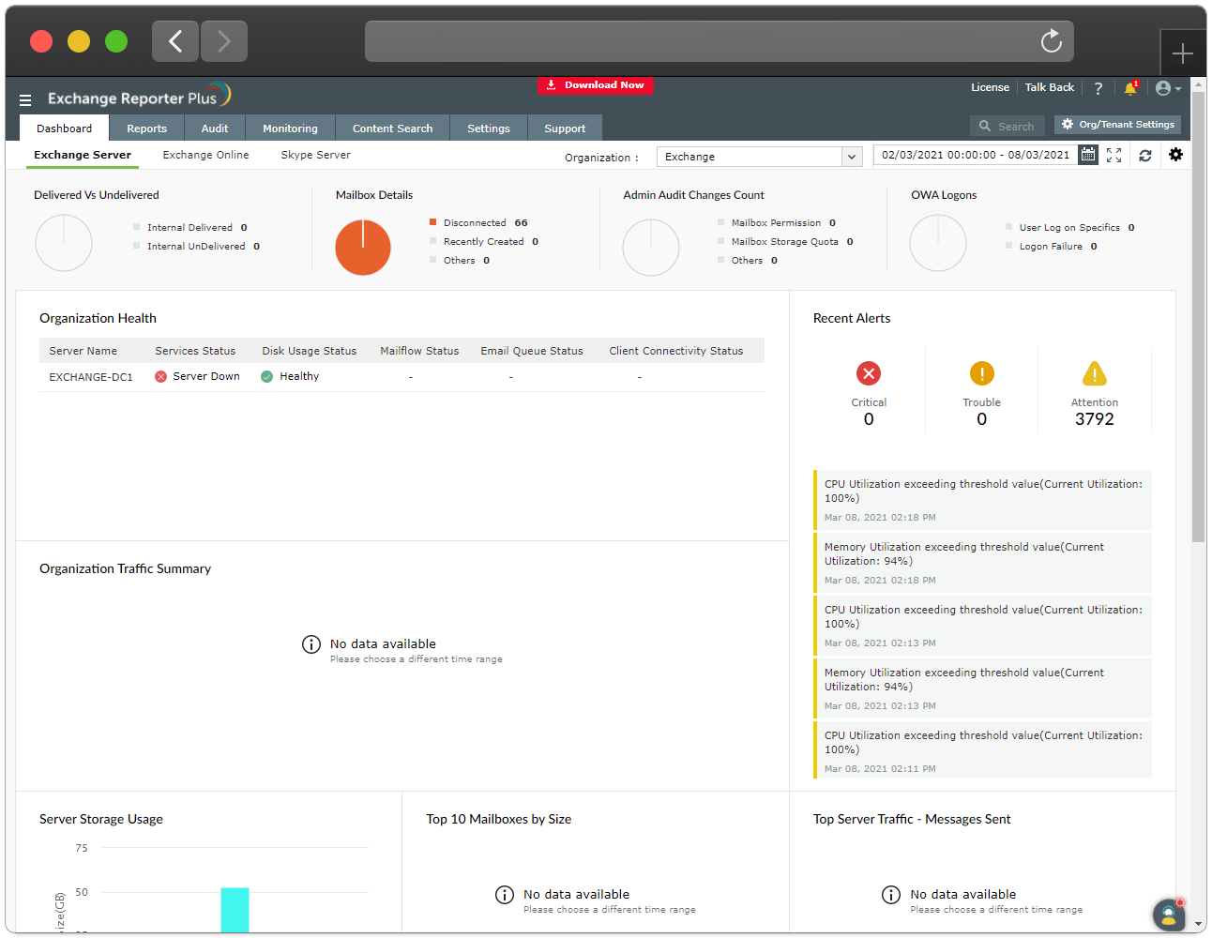
Task: Open the Audit tab
Action: [215, 129]
